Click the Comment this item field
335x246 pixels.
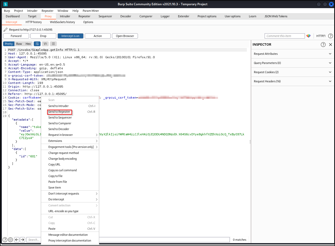pyautogui.click(x=285, y=36)
